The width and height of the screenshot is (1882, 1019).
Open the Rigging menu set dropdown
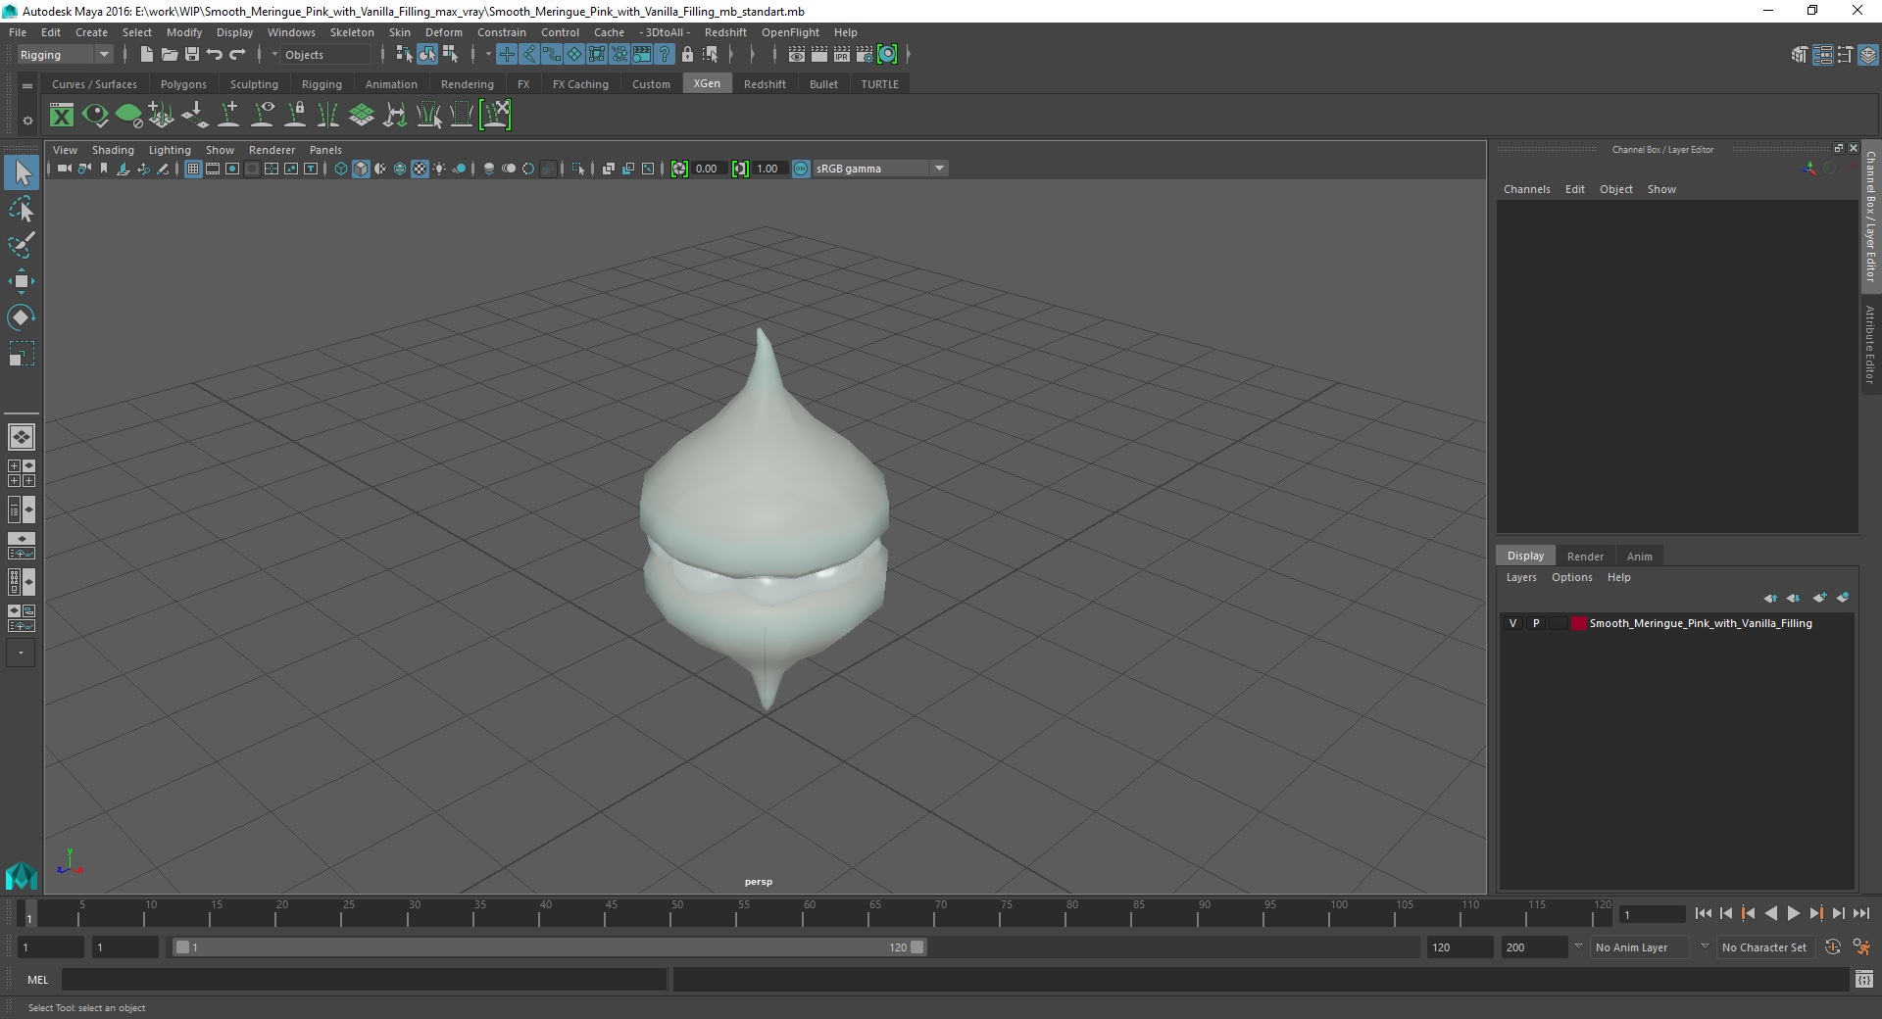(x=65, y=55)
